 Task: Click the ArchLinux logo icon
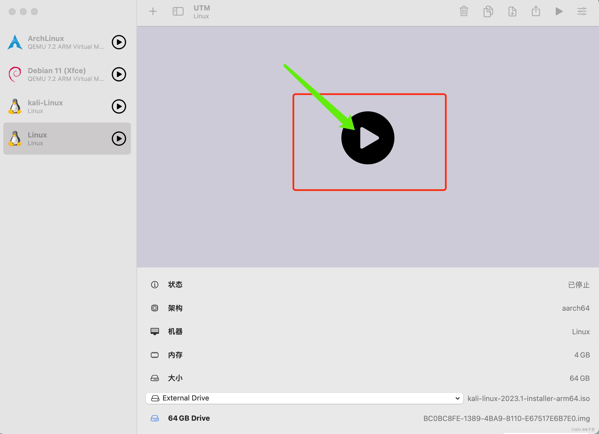coord(15,42)
